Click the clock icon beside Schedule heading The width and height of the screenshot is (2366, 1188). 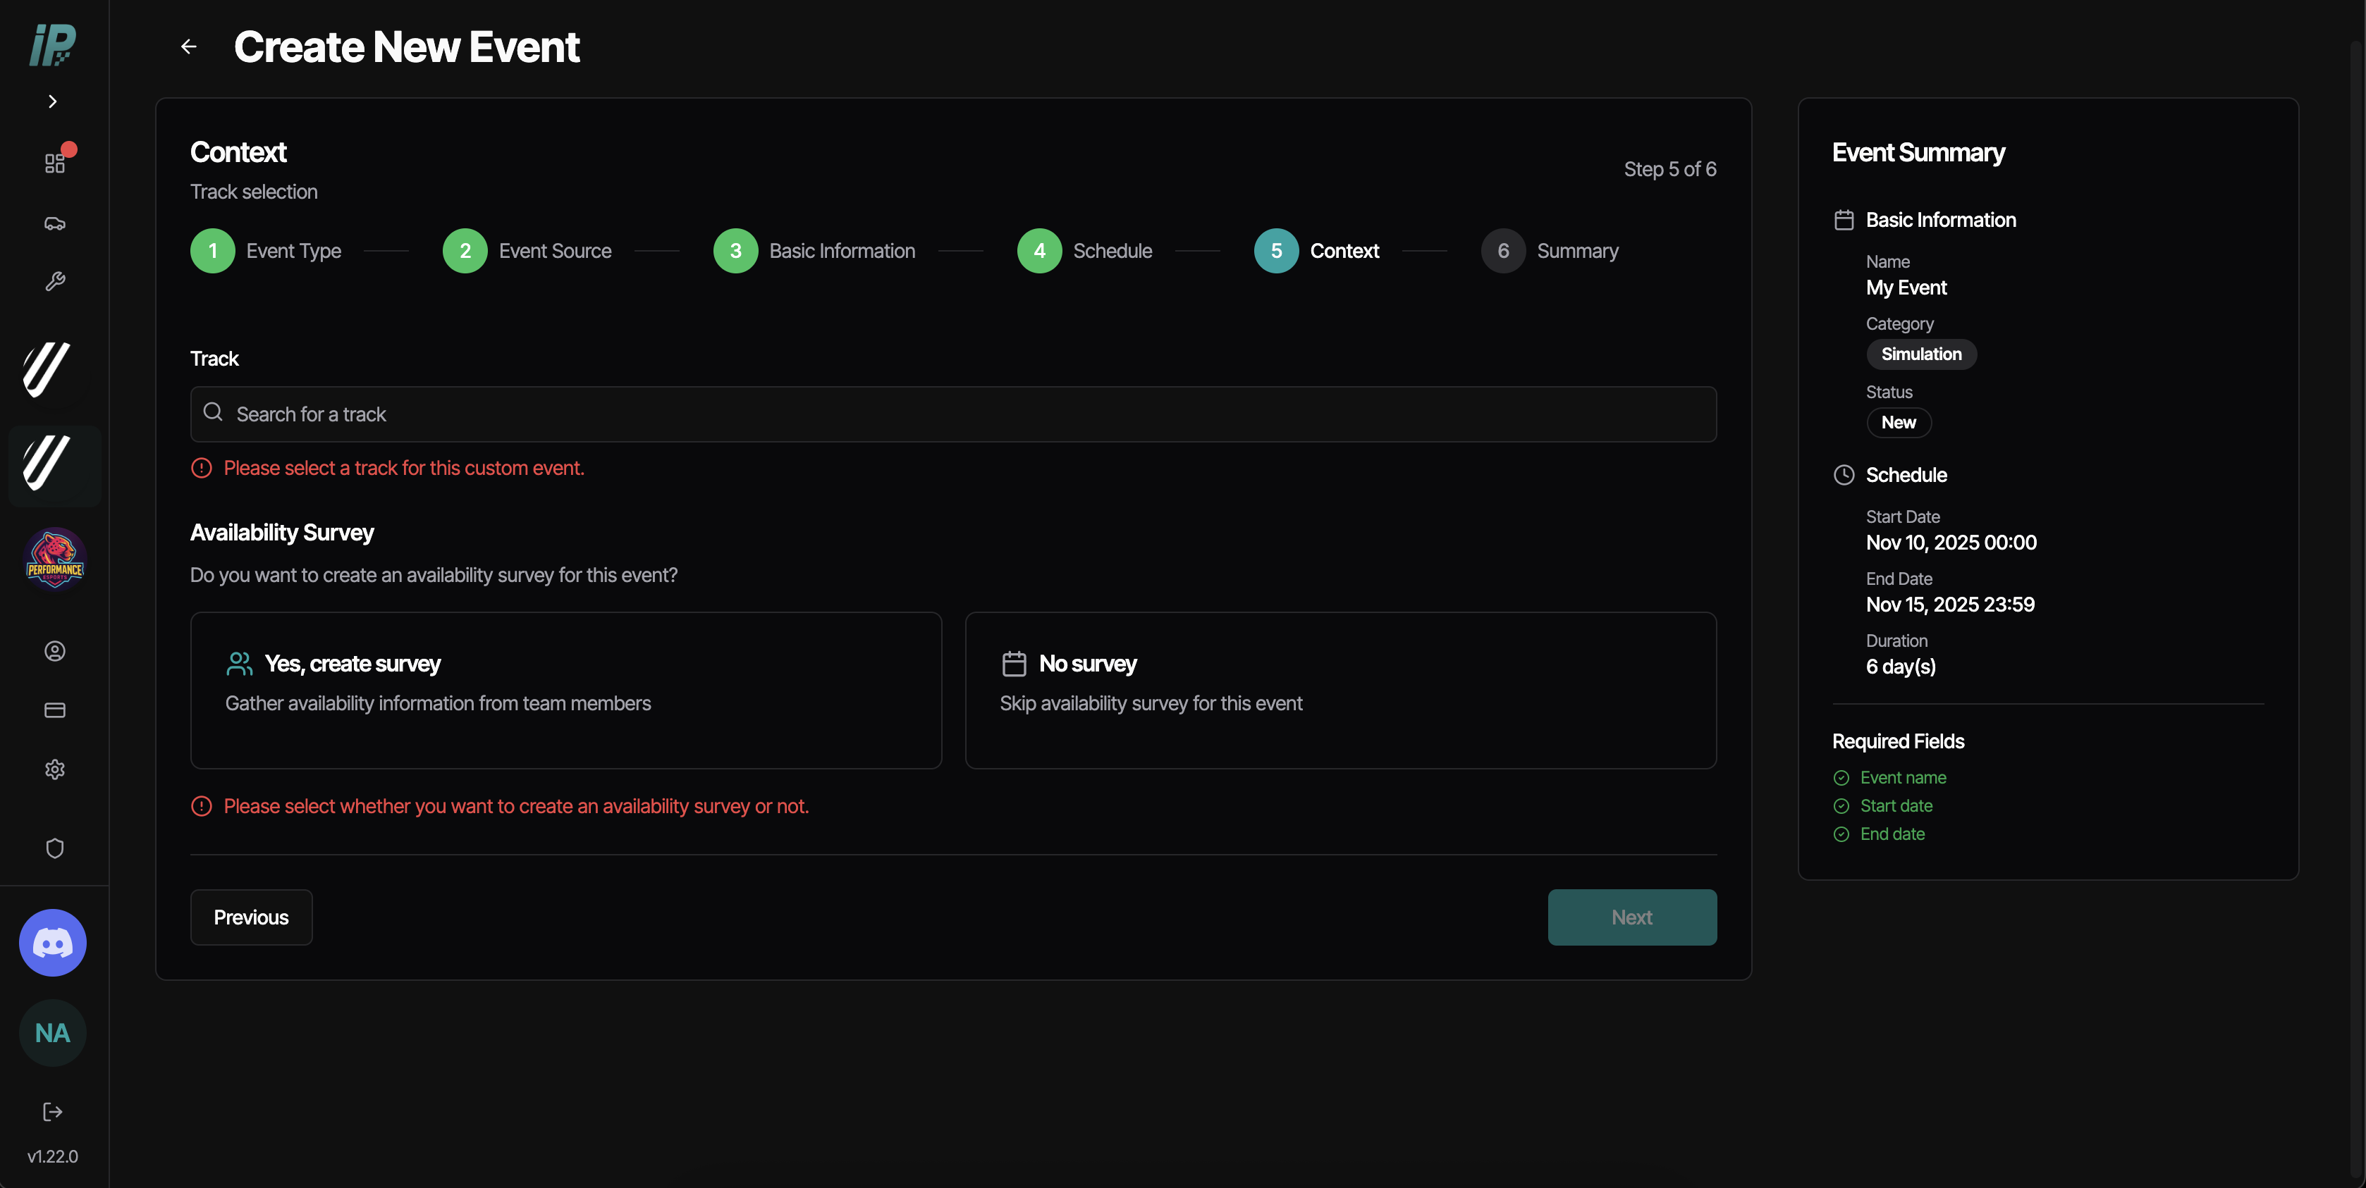pyautogui.click(x=1844, y=475)
